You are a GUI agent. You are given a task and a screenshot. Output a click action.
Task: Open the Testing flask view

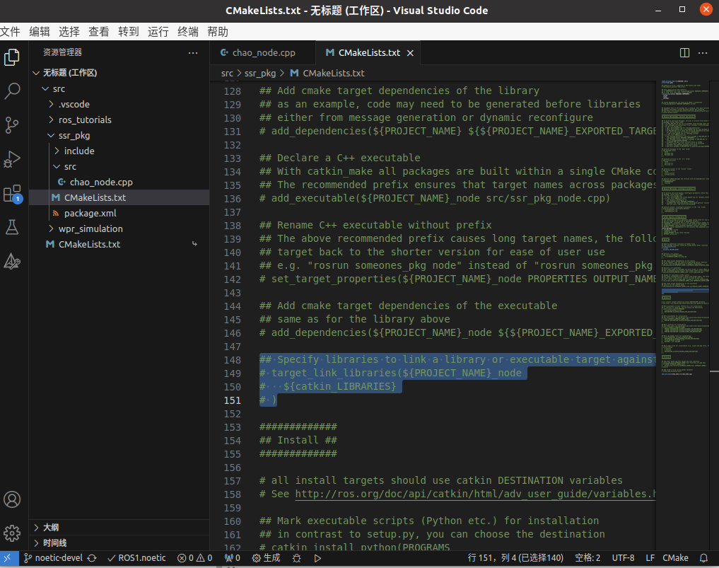[x=12, y=227]
